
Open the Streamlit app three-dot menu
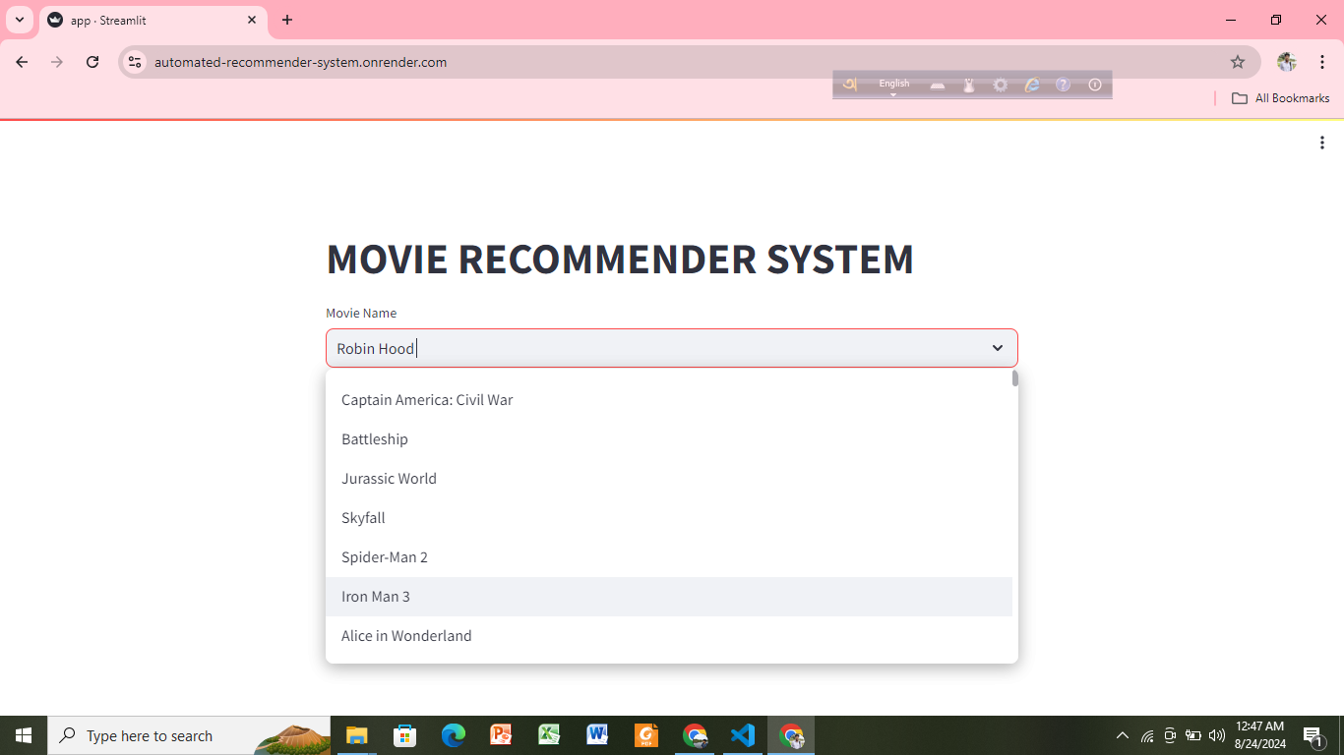point(1322,143)
